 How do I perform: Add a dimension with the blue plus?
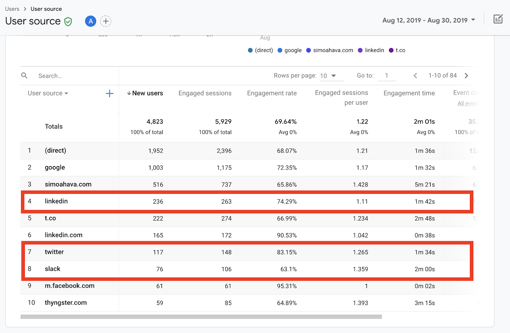point(109,93)
